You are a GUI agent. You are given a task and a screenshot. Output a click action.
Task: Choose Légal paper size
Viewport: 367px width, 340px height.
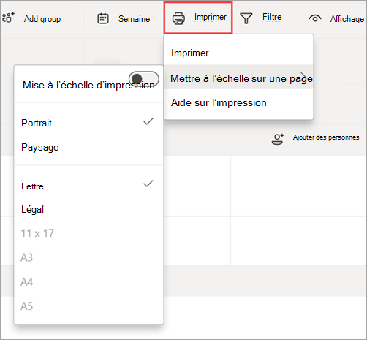tap(88, 210)
